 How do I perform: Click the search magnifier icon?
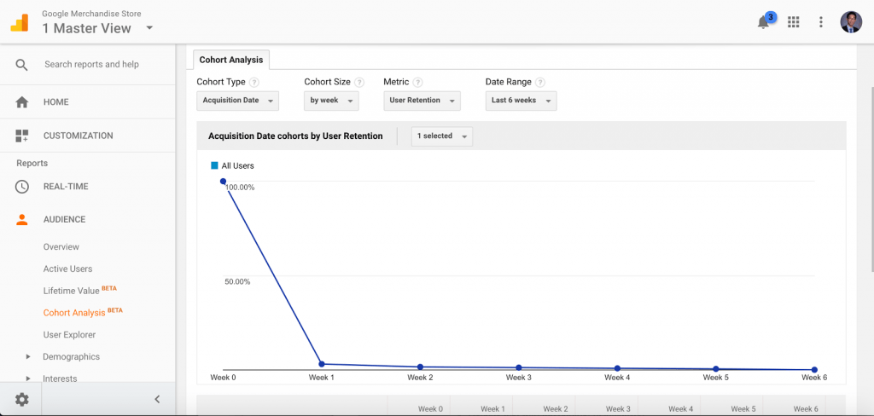point(21,65)
